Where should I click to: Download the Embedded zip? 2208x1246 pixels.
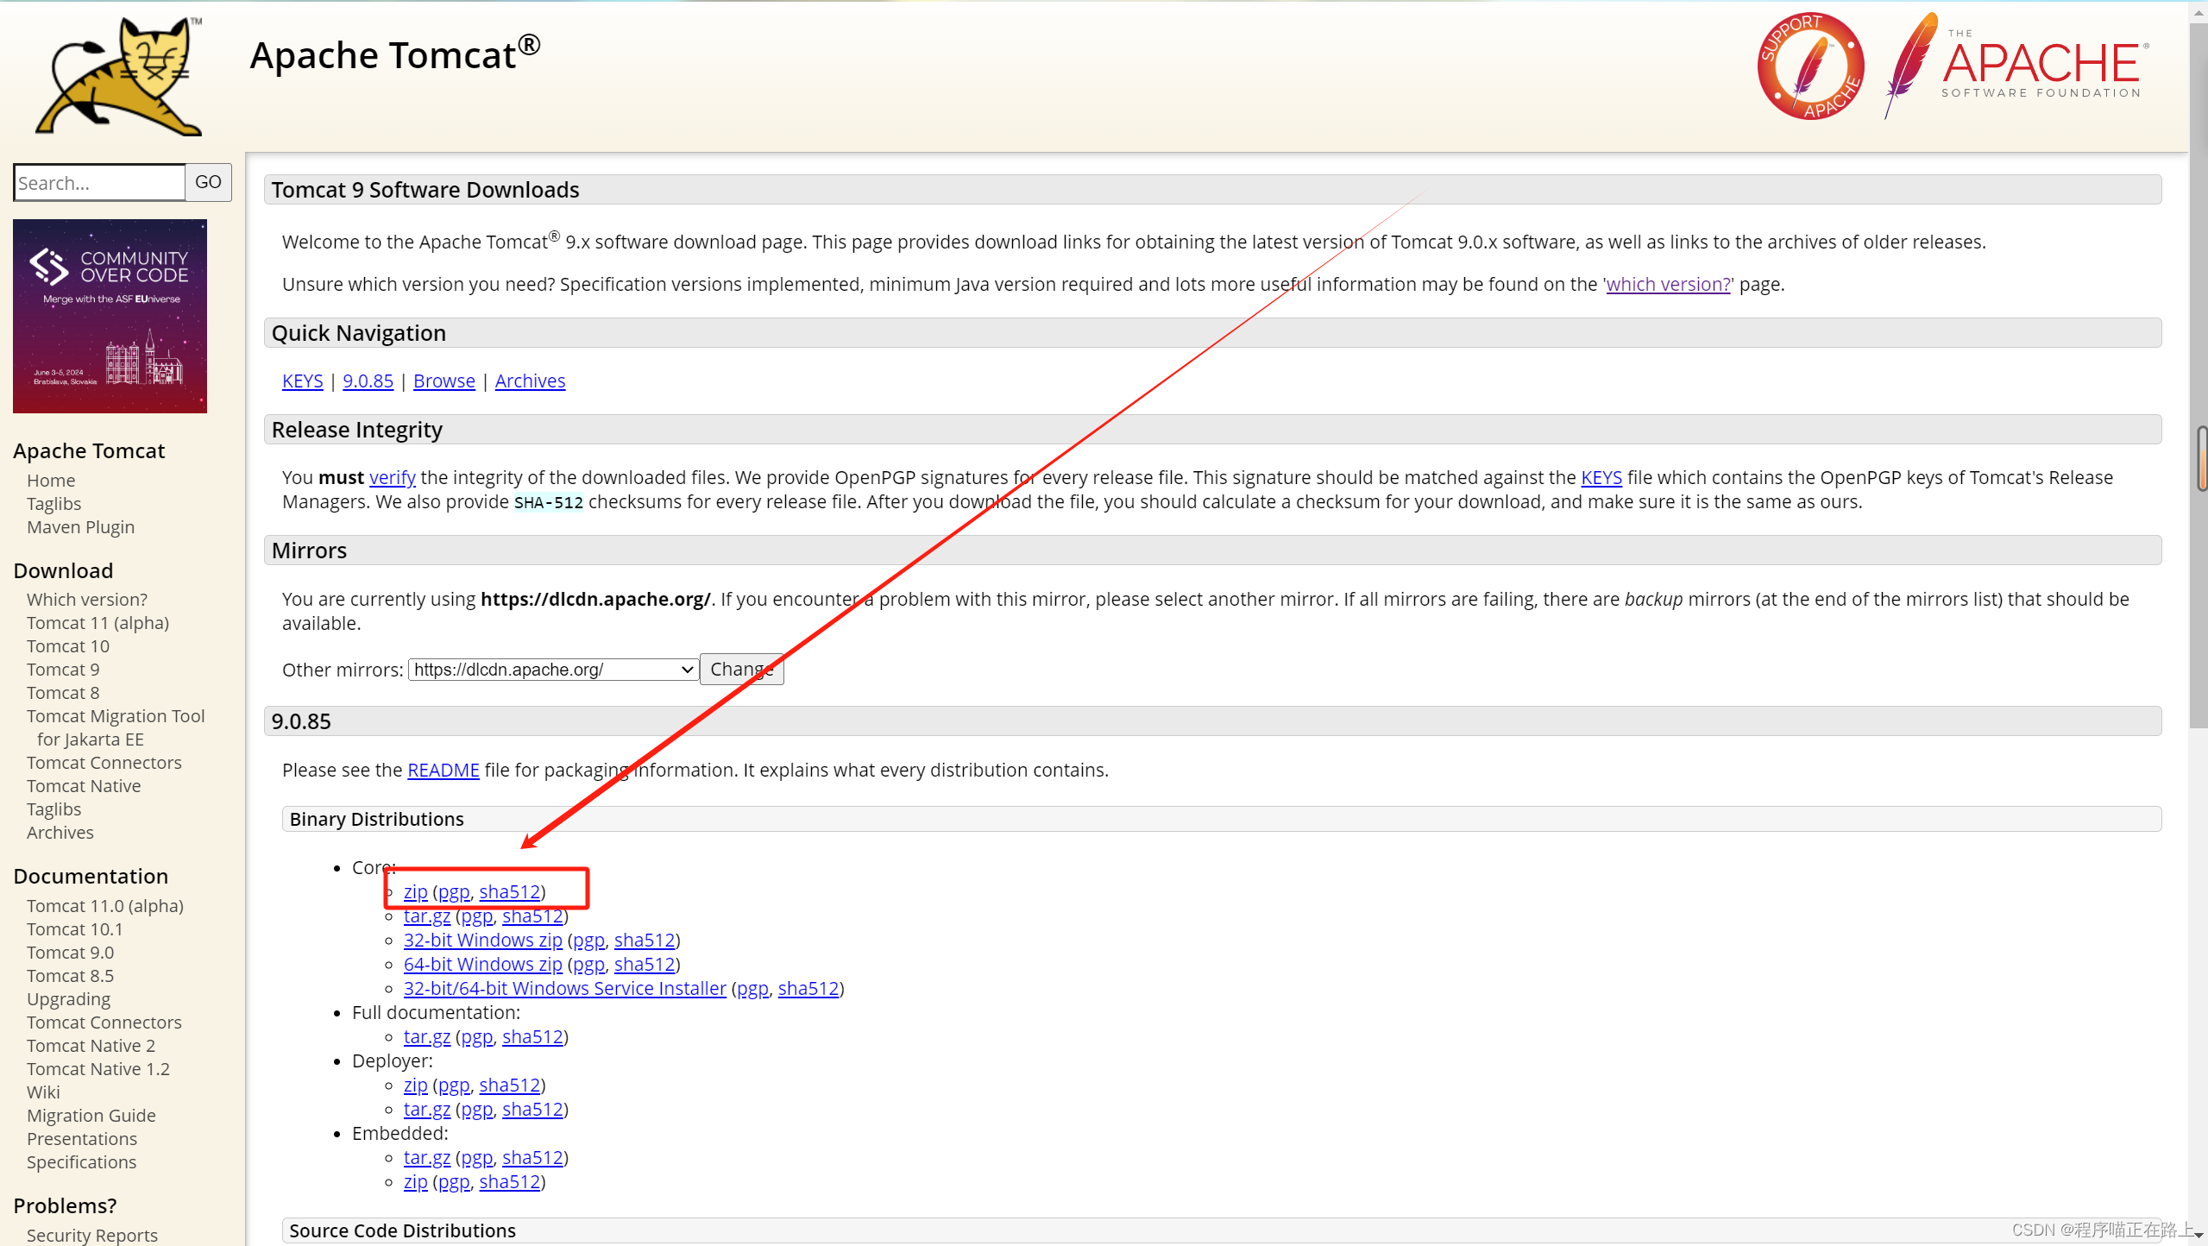click(415, 1182)
